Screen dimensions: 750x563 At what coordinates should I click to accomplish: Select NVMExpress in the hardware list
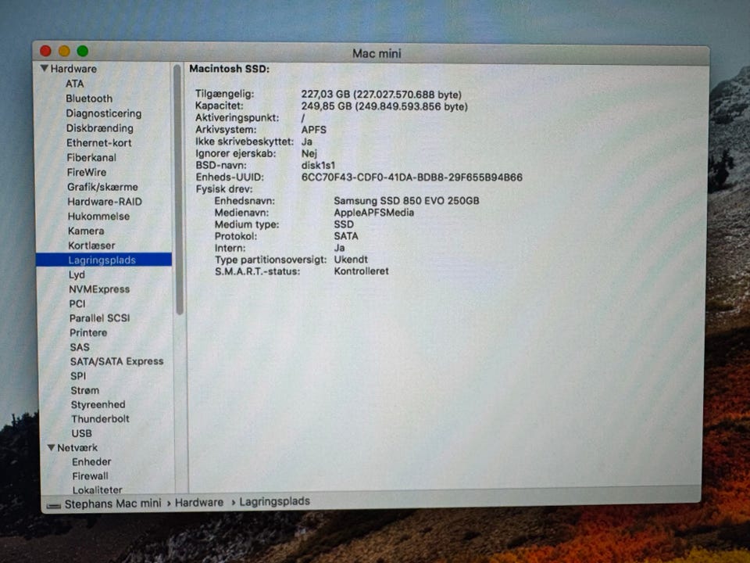click(x=99, y=289)
